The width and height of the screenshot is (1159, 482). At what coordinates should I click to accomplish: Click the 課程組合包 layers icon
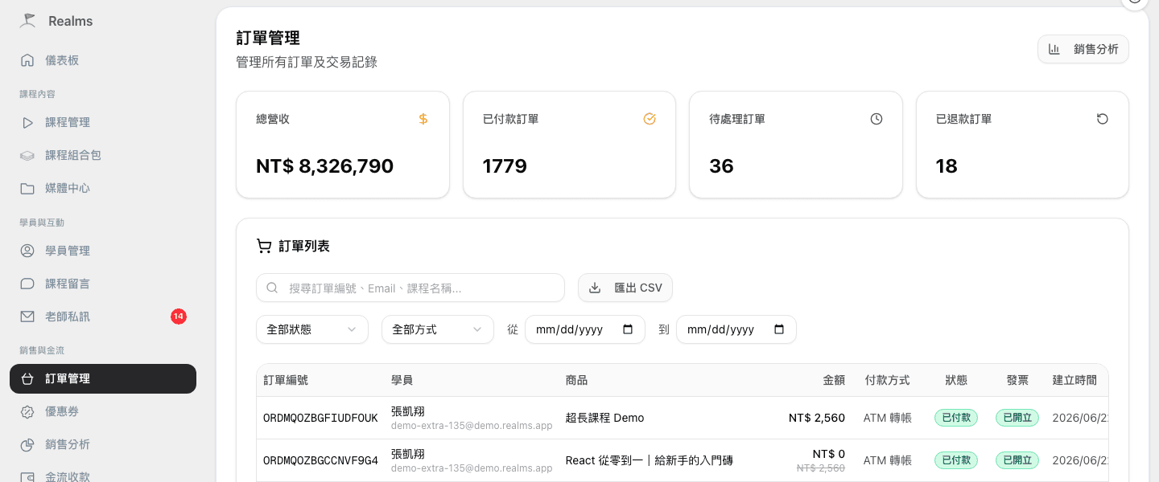point(27,156)
